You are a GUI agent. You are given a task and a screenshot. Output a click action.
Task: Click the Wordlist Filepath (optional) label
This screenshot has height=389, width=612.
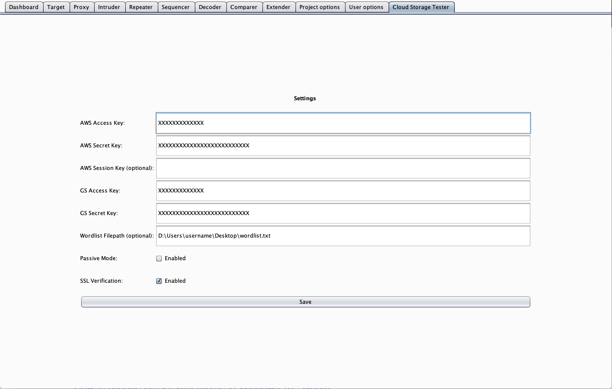(x=117, y=236)
